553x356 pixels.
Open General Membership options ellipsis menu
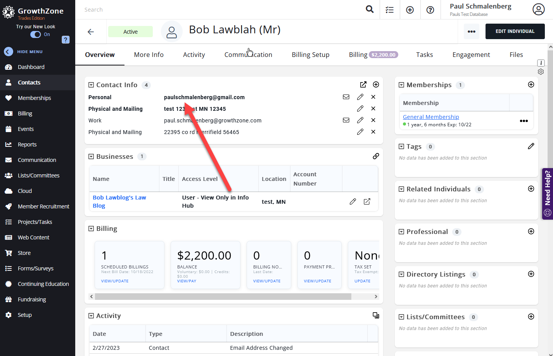pos(524,121)
